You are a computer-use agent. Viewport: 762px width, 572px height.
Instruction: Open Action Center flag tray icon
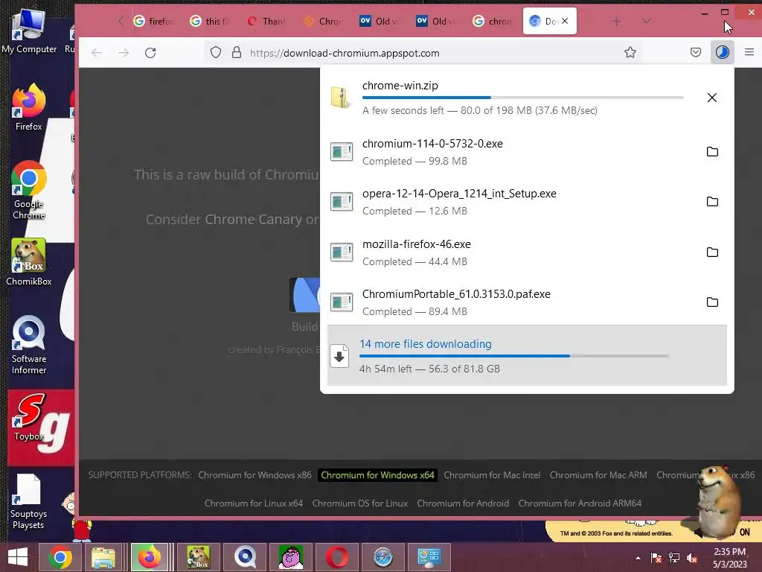click(x=656, y=558)
